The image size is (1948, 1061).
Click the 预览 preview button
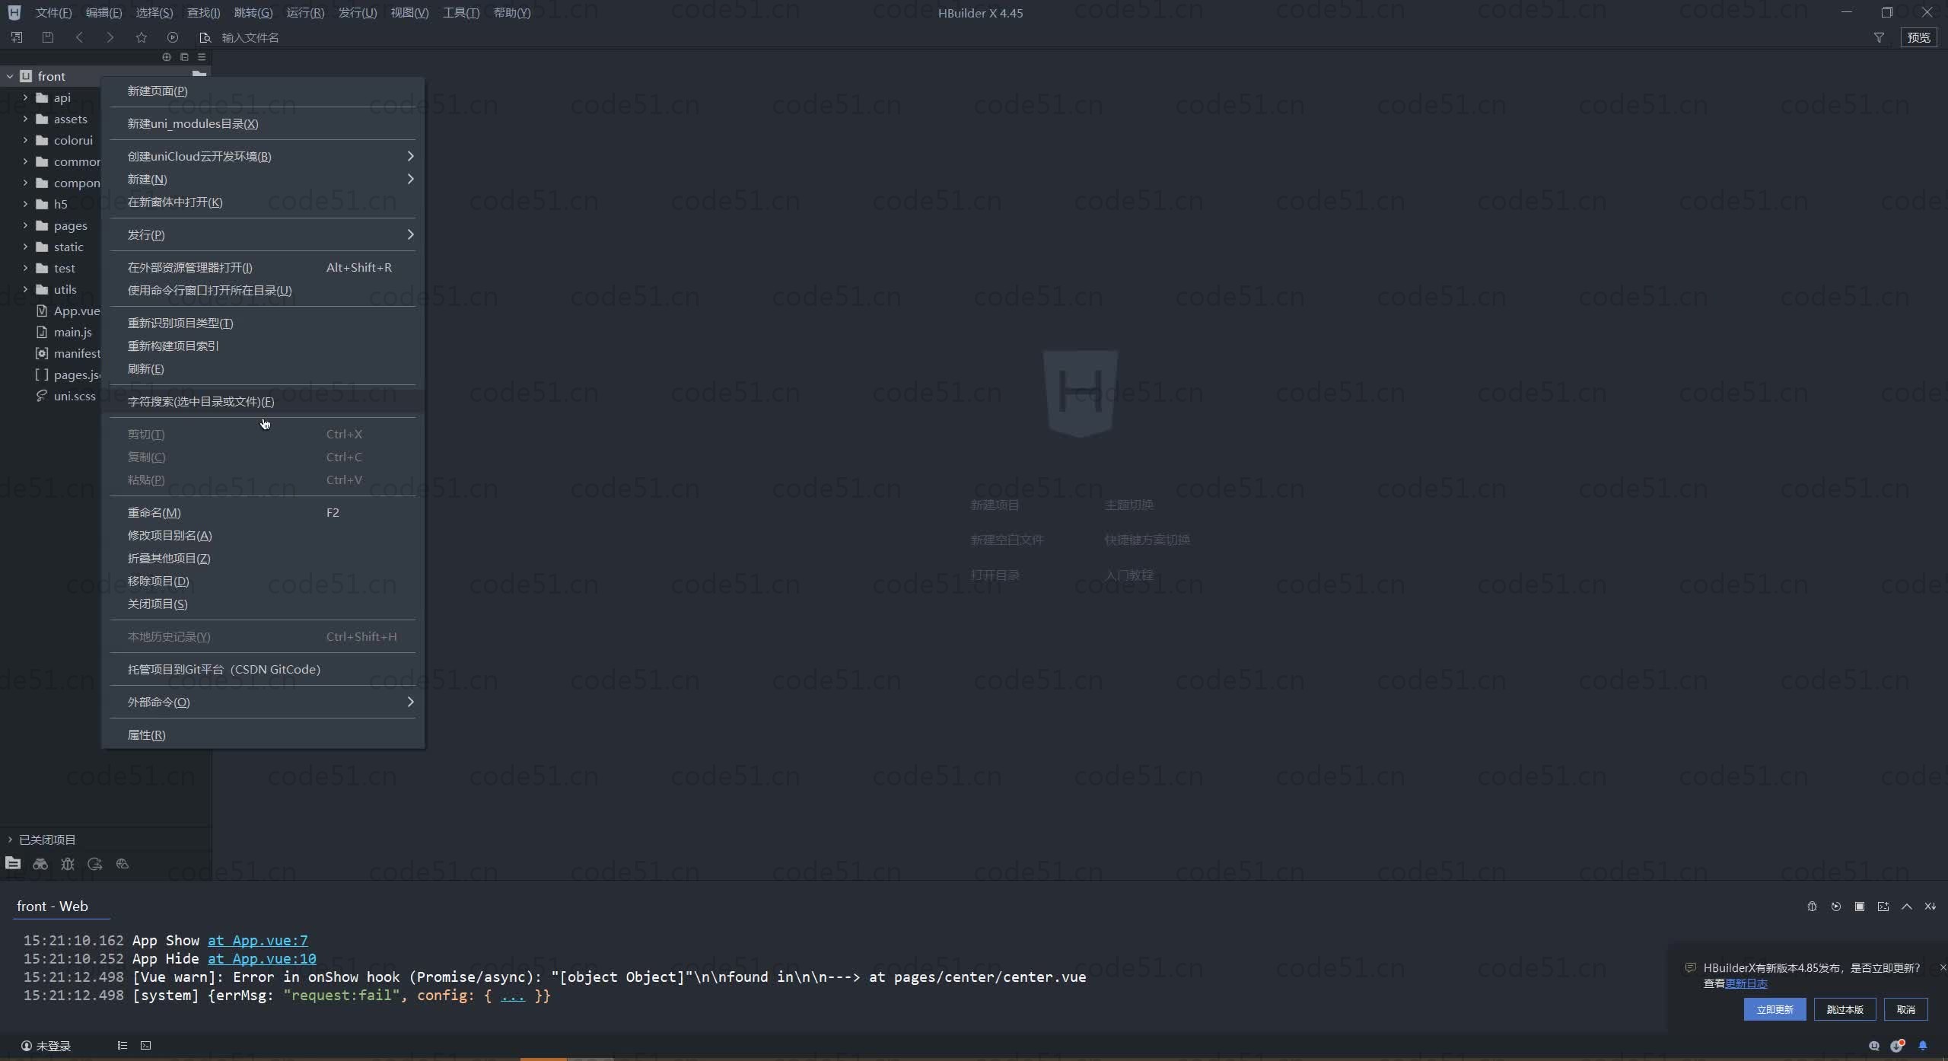tap(1918, 37)
